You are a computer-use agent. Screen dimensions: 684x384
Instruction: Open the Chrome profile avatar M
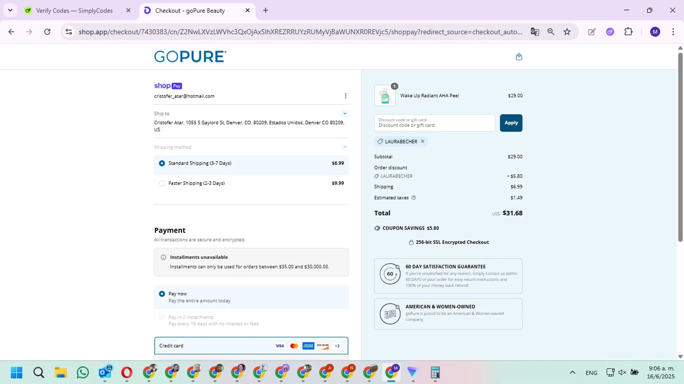pyautogui.click(x=655, y=32)
